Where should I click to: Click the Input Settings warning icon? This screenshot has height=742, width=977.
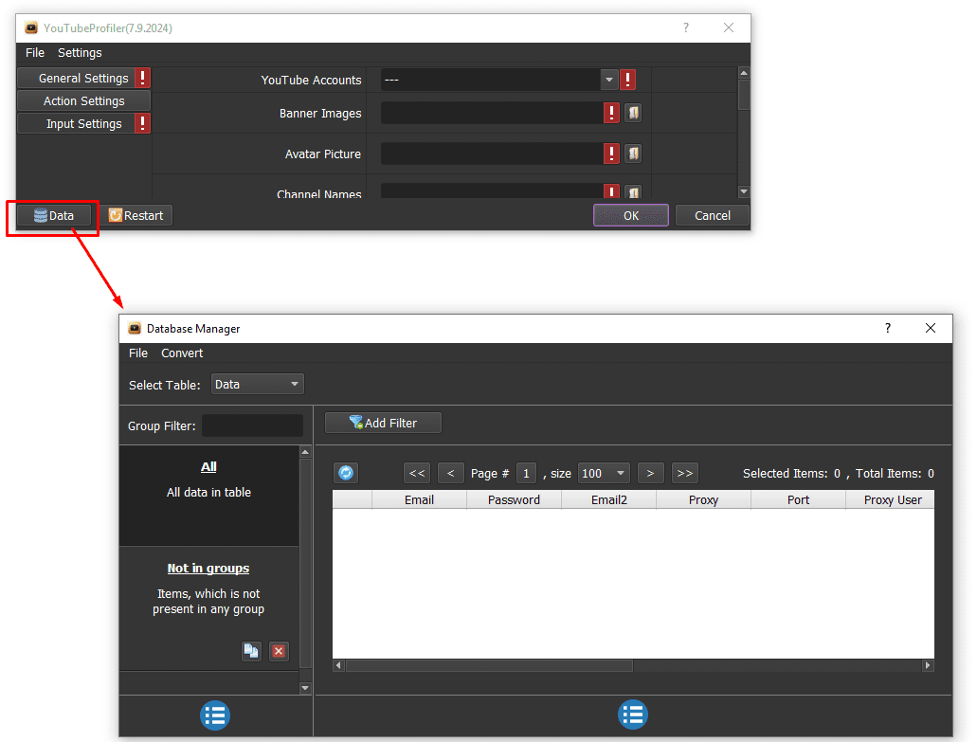coord(143,123)
